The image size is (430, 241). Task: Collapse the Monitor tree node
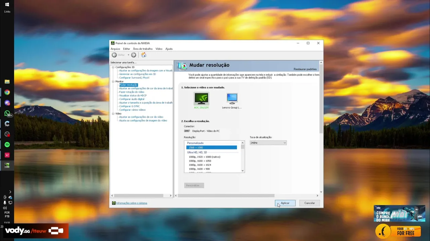tap(113, 81)
